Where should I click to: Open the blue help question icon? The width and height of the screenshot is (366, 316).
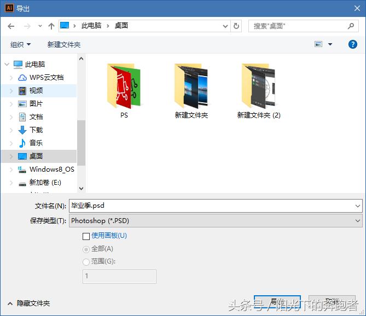pos(353,44)
